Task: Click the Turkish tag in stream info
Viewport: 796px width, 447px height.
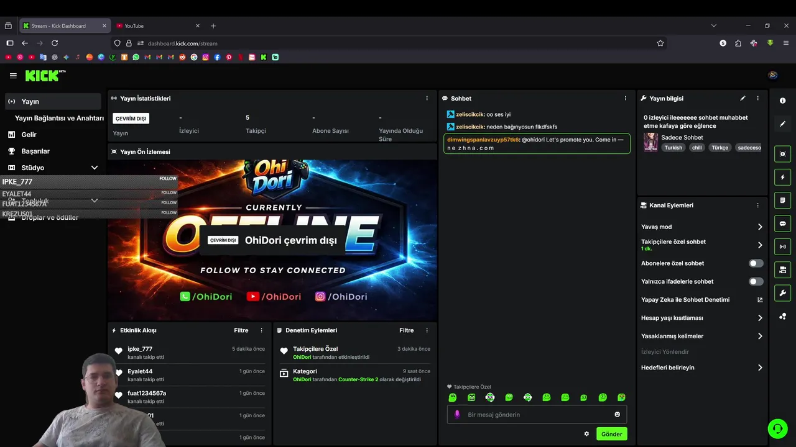Action: (x=673, y=148)
